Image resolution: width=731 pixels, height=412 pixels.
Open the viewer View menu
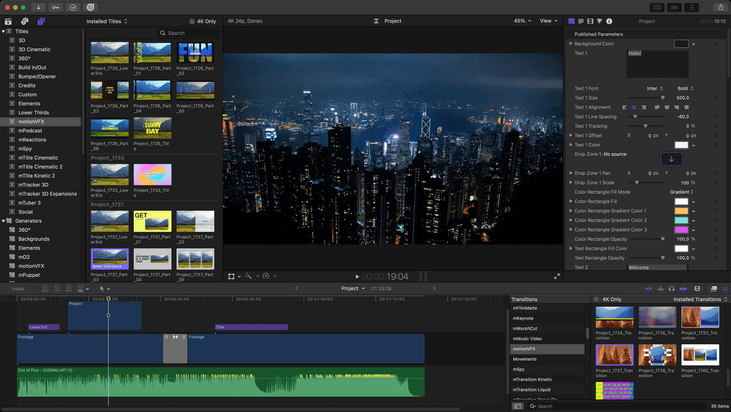[x=548, y=21]
